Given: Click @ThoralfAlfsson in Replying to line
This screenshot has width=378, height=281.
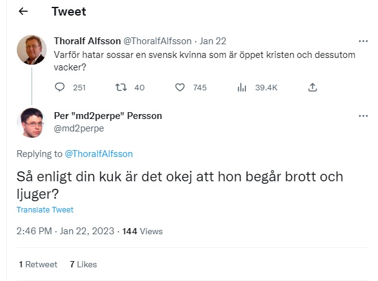Looking at the screenshot, I should point(98,154).
